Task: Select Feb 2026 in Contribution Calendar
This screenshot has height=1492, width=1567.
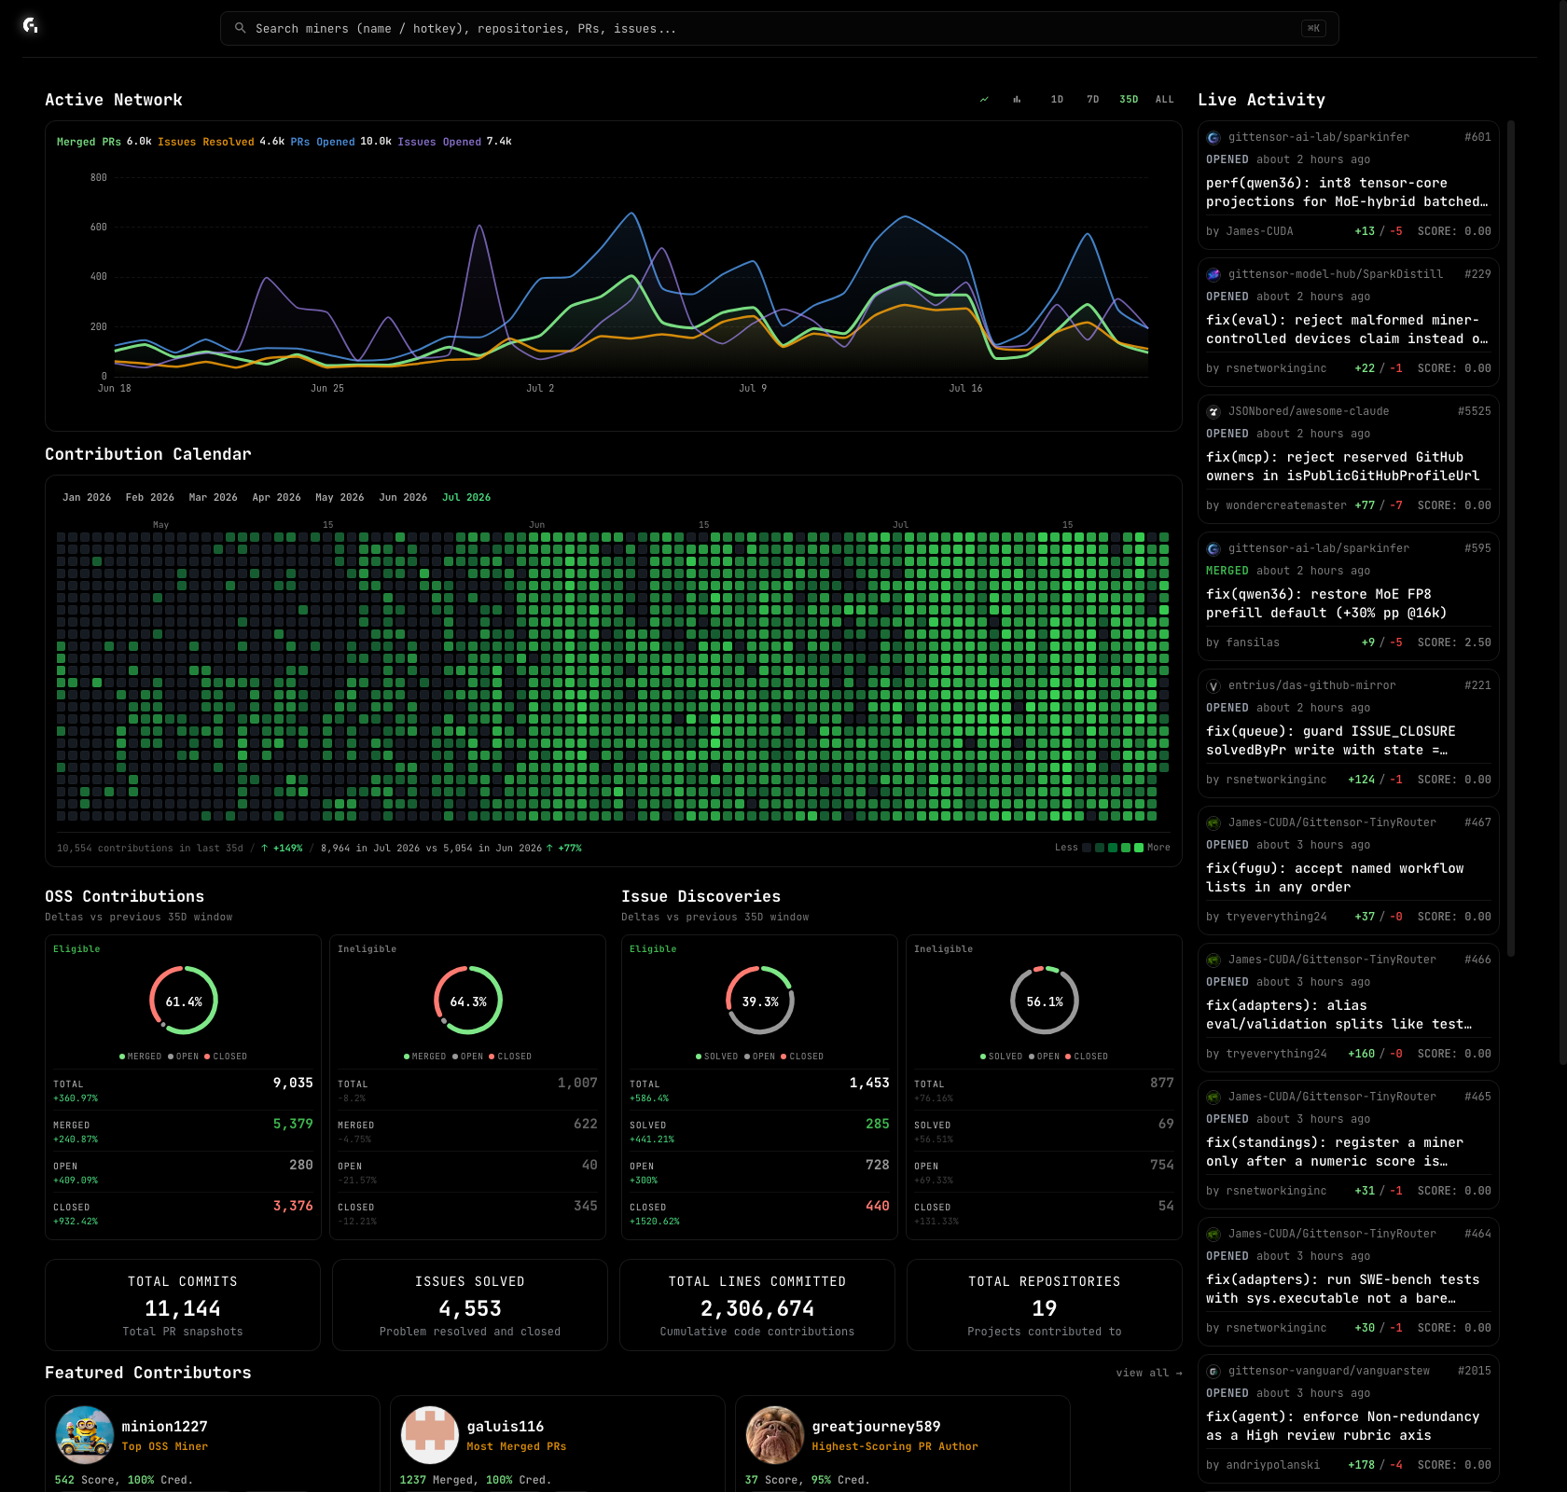Action: 150,497
